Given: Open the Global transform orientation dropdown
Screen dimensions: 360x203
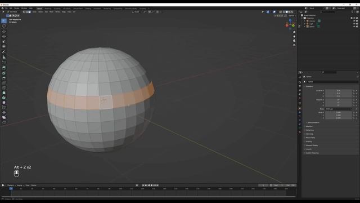Looking at the screenshot, I should pos(136,12).
